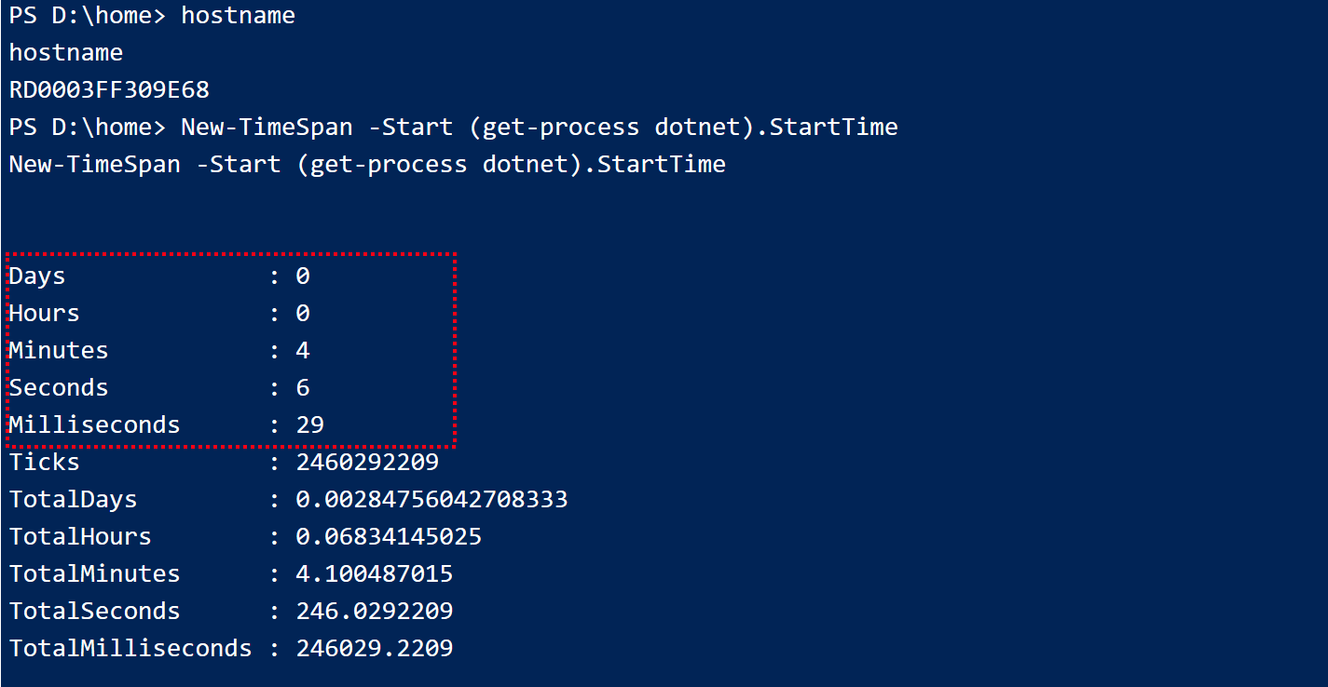Click the TotalHours value 0.06834145025
The width and height of the screenshot is (1328, 687).
pos(389,537)
